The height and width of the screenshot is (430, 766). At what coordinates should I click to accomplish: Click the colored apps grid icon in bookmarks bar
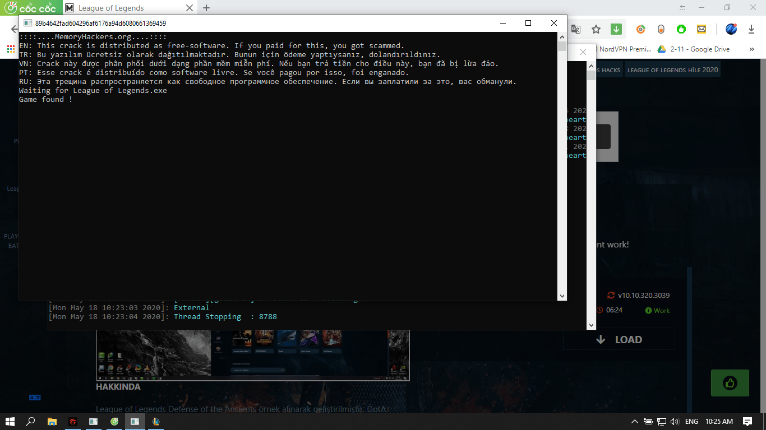coord(11,49)
